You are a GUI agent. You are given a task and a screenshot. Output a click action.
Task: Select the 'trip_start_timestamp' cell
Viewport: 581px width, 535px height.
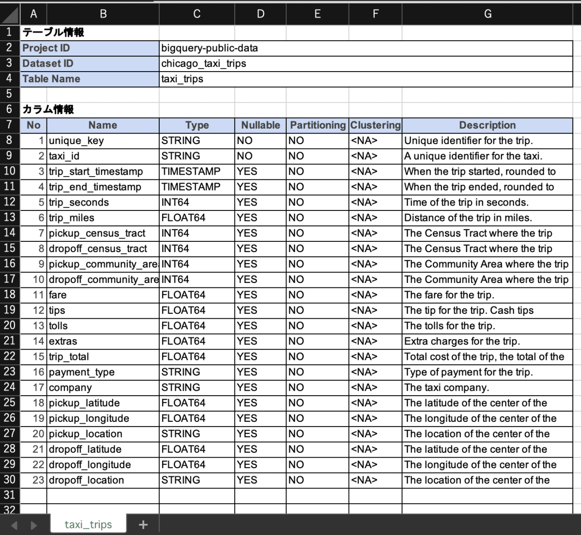[103, 172]
